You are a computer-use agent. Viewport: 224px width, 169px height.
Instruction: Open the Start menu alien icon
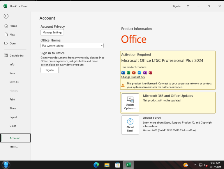tap(6, 165)
